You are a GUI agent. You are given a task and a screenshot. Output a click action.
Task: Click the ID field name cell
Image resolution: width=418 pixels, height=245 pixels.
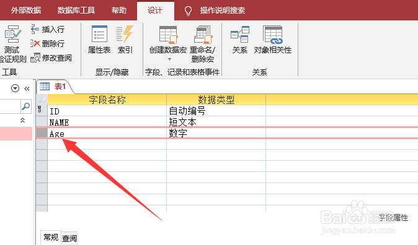107,110
